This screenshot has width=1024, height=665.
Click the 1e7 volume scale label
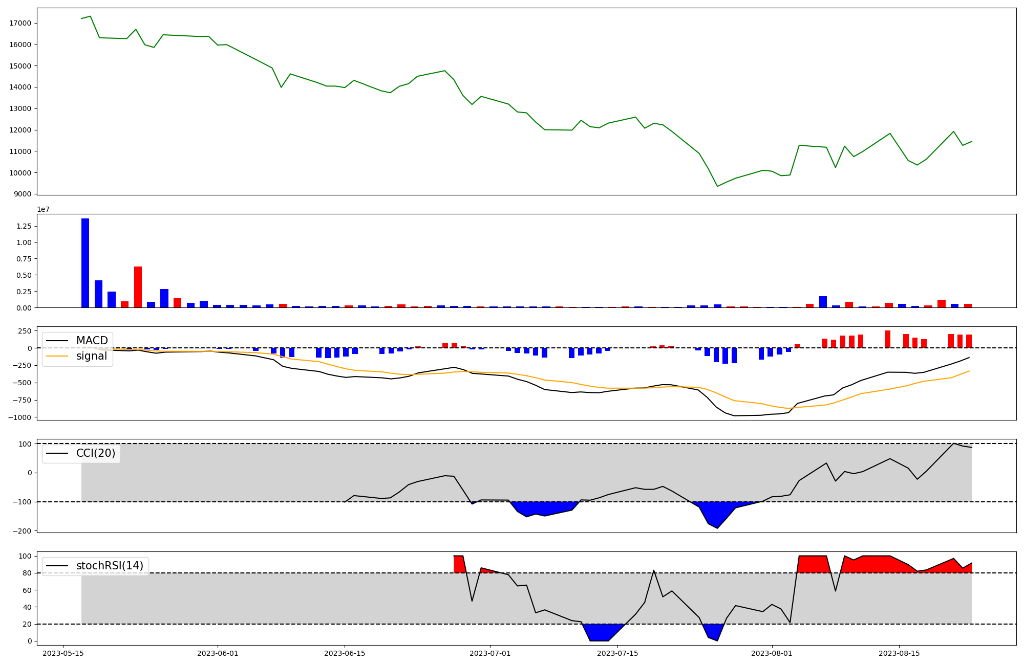[43, 209]
